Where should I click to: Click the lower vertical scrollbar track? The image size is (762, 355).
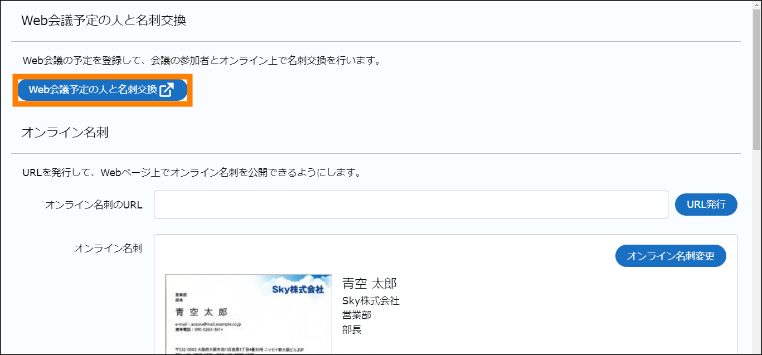tap(756, 251)
